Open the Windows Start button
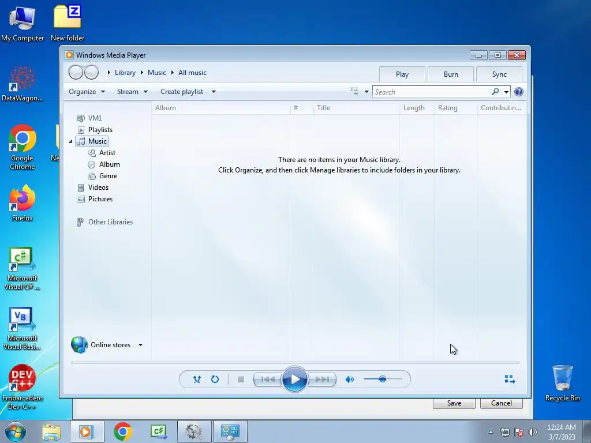The image size is (591, 443). point(16,431)
